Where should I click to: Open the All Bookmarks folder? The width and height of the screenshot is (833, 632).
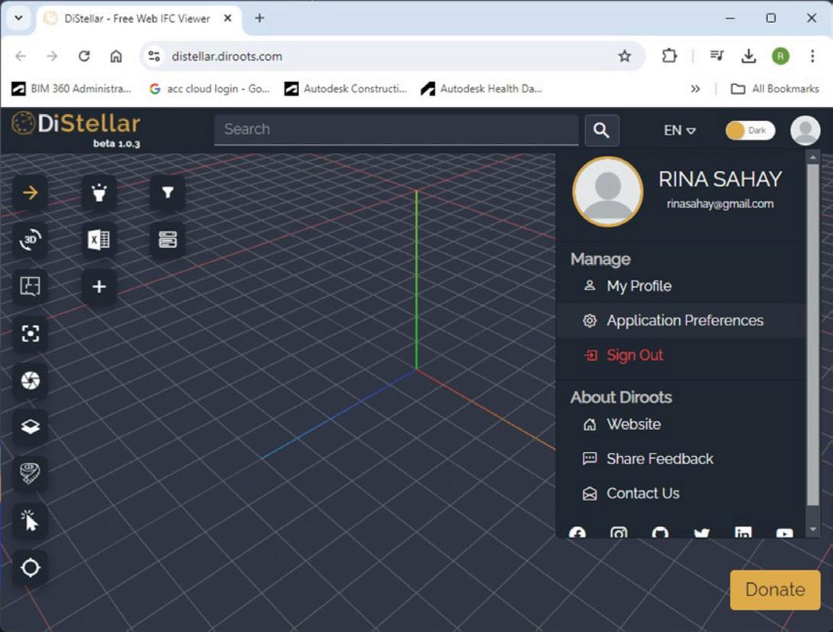coord(775,89)
